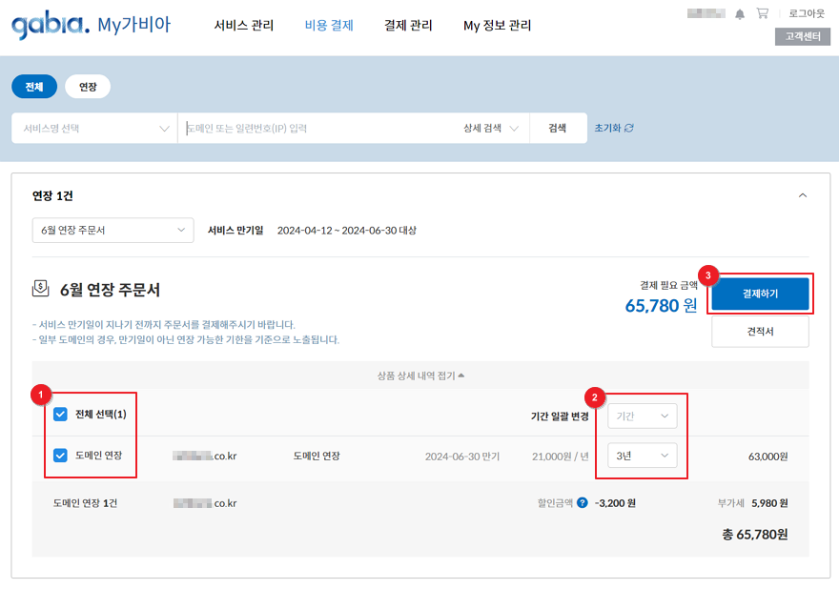Go to 결제 관리 menu
Viewport: 839px width, 589px height.
point(408,26)
